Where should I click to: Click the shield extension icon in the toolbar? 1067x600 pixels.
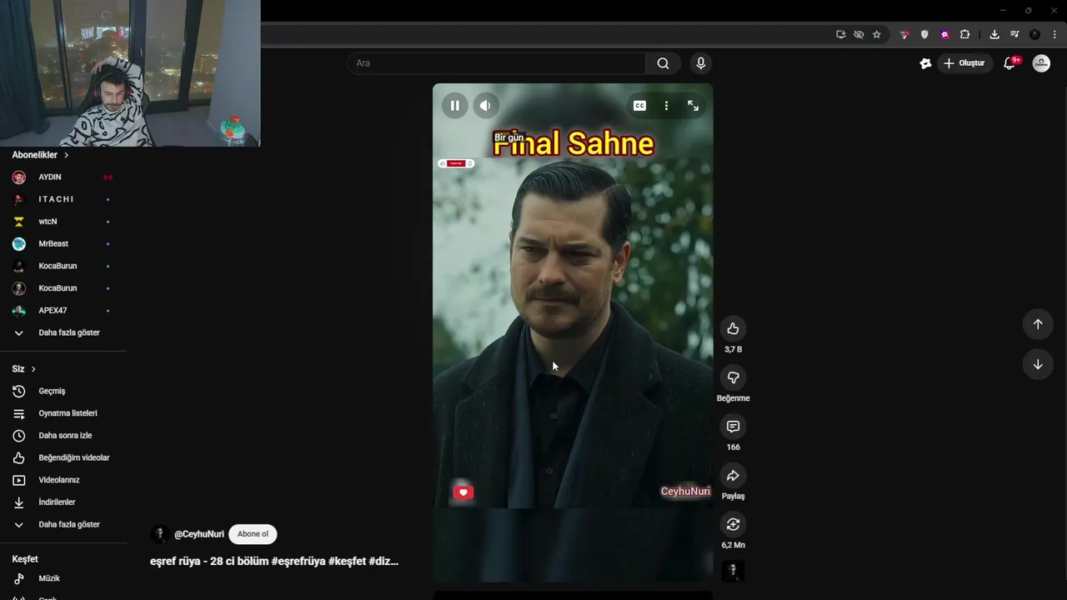pyautogui.click(x=924, y=34)
